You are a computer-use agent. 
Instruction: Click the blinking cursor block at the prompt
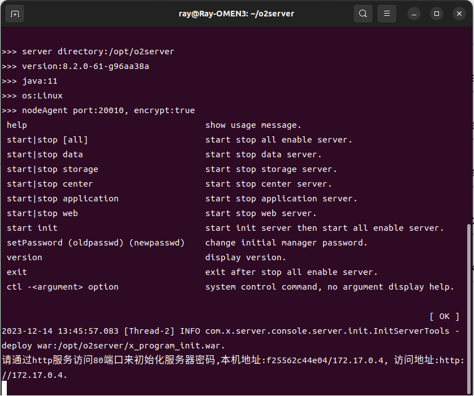[x=5, y=388]
